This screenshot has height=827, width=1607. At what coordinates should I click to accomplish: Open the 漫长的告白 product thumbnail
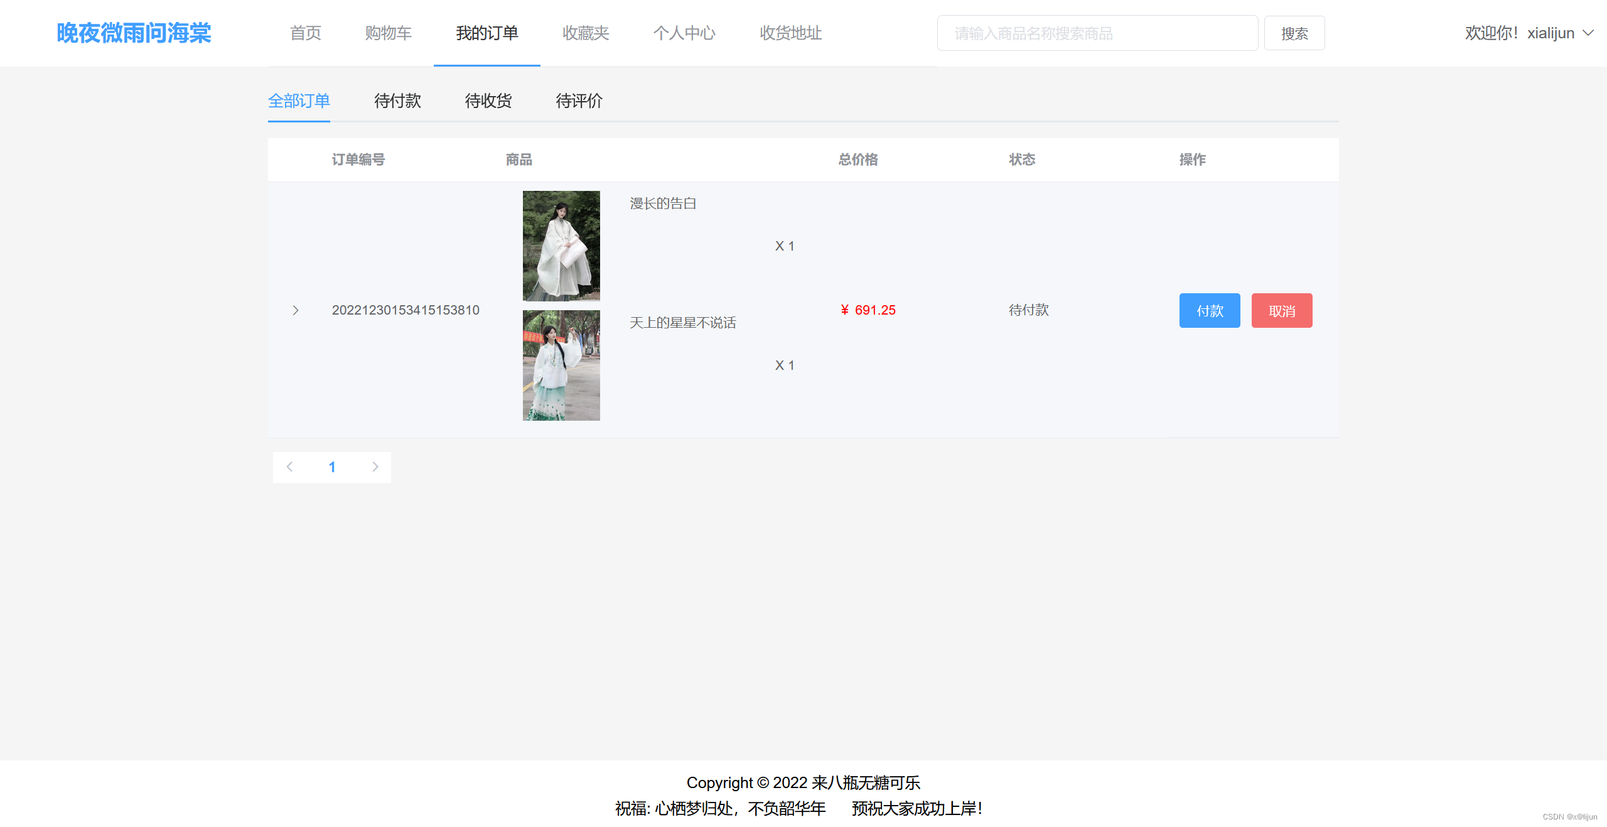click(x=561, y=246)
